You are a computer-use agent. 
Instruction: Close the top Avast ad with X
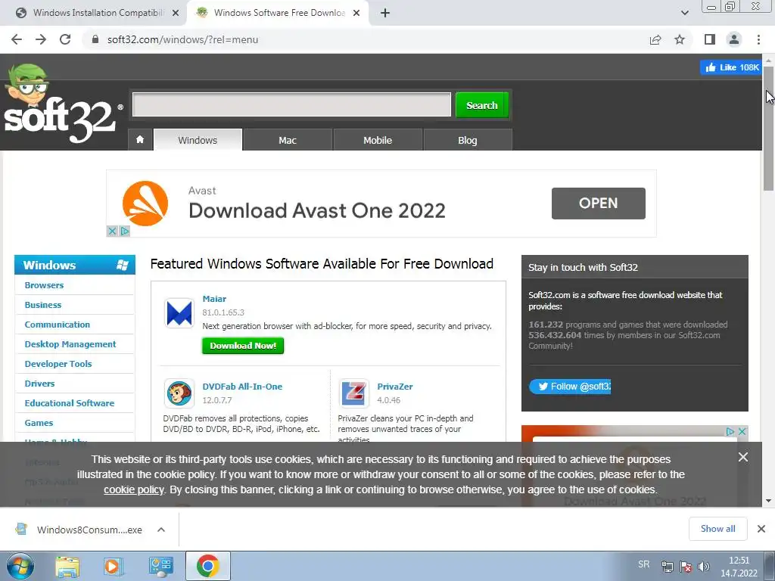[112, 231]
